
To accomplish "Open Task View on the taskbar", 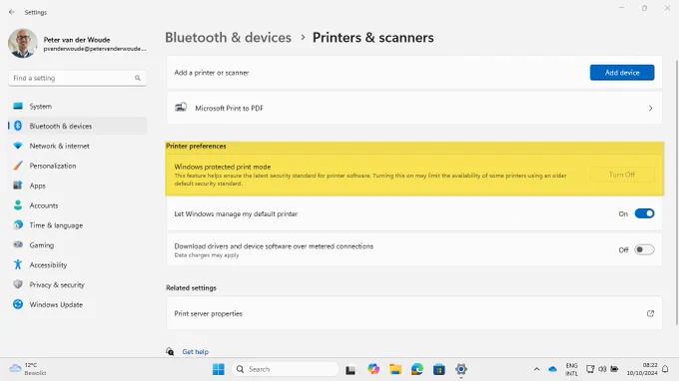I will (x=350, y=370).
